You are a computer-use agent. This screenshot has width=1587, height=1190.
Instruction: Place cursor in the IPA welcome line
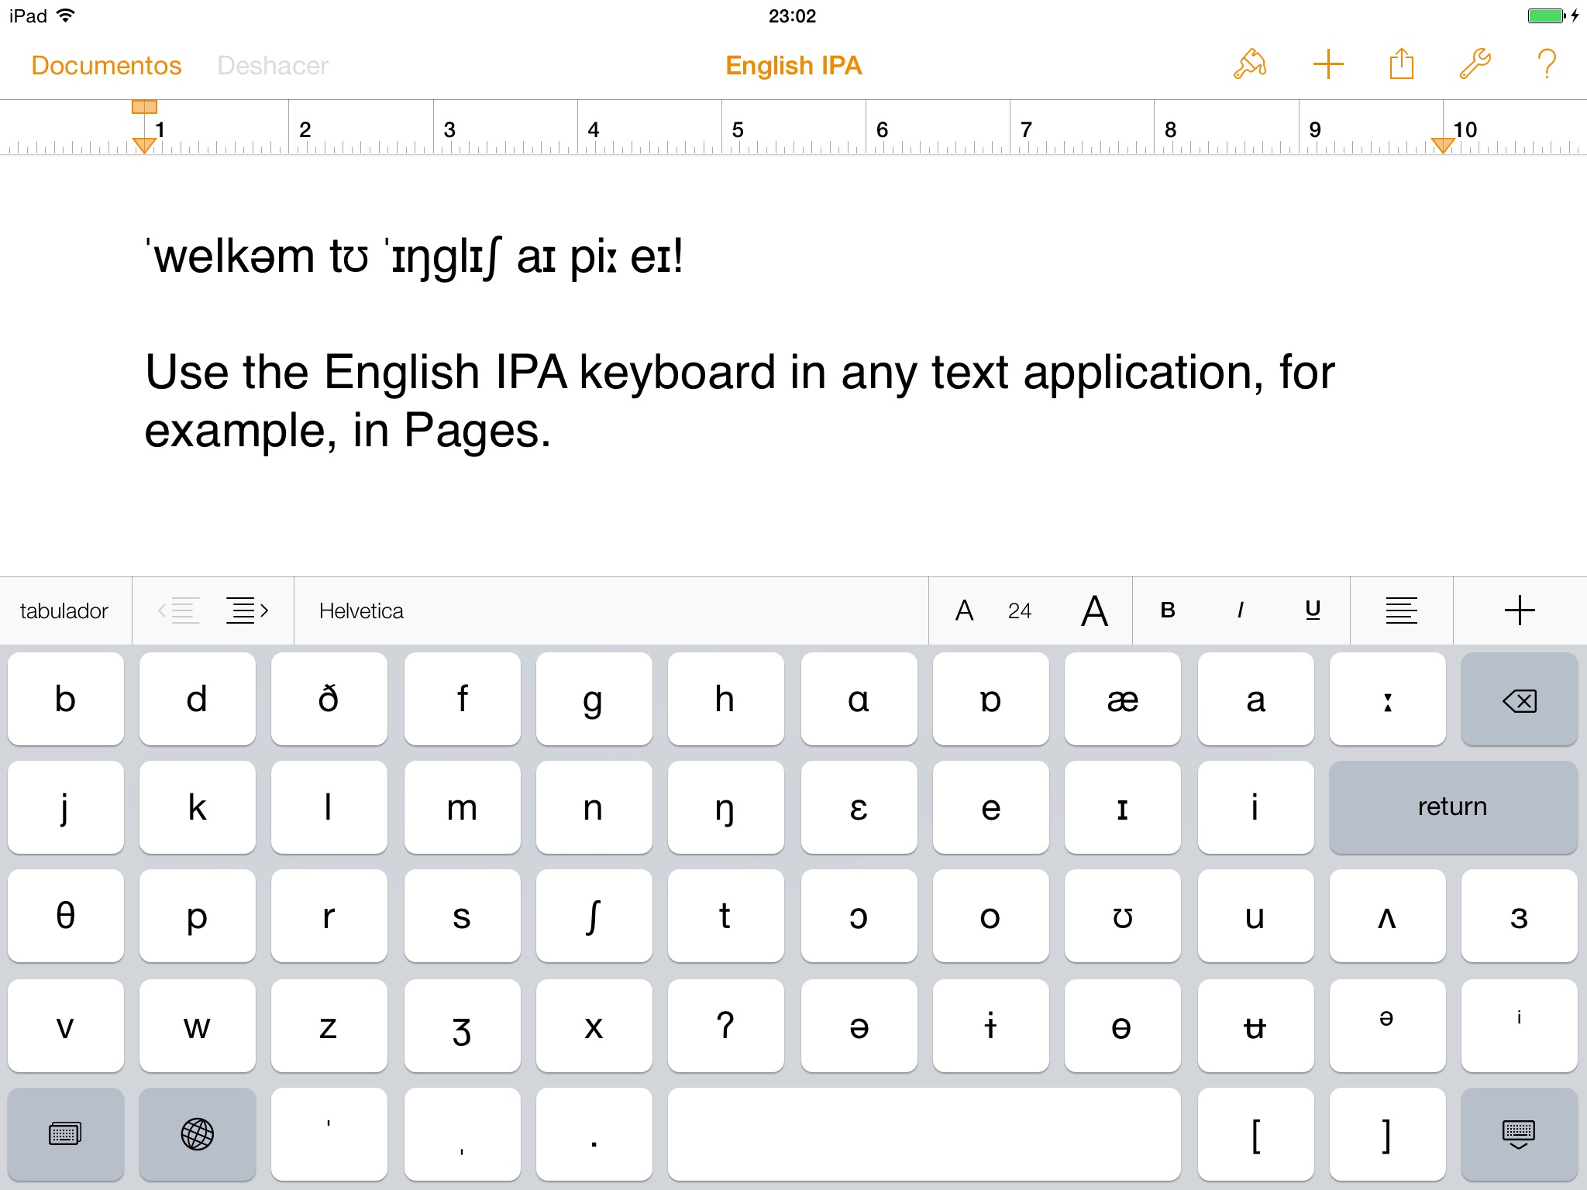click(415, 256)
